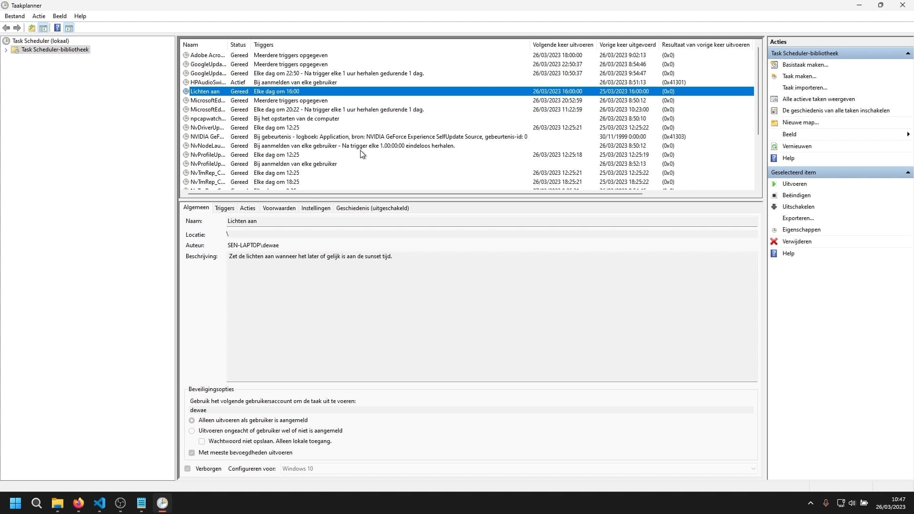
Task: Click the green Uitvoeren run icon
Action: tap(774, 184)
